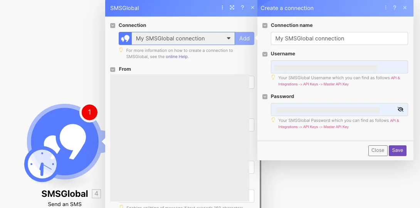
Task: Open help for Create a connection dialog
Action: 395,8
